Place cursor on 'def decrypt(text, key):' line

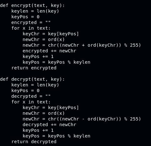pyautogui.click(x=32, y=79)
